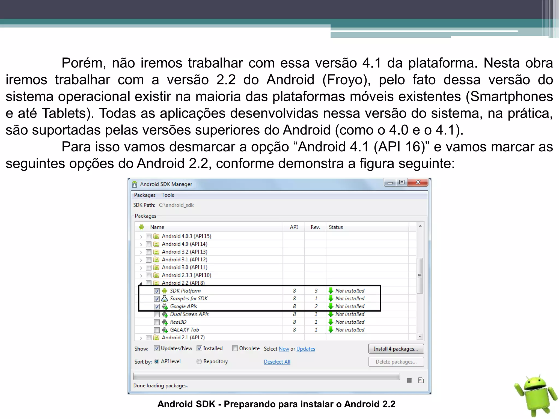Click the Google APIs add-on icon

(165, 307)
